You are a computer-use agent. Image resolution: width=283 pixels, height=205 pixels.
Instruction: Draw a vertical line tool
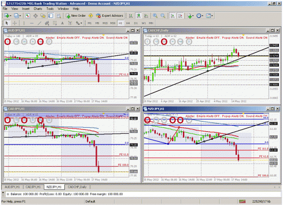(x=24, y=23)
